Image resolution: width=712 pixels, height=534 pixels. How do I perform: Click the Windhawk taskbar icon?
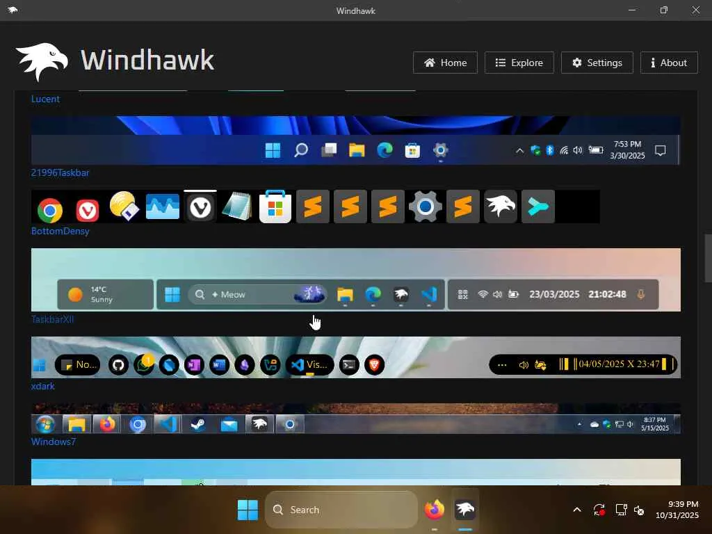465,510
